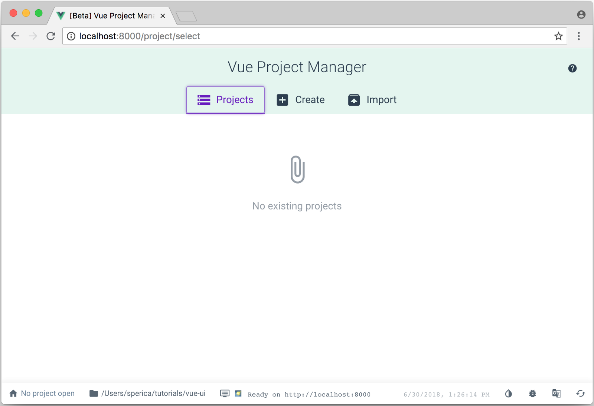Click the translate icon in status bar

[x=557, y=393]
